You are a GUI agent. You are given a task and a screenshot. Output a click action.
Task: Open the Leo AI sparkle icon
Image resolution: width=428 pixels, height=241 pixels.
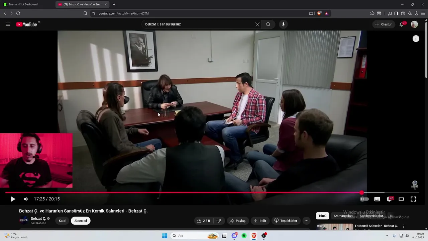(410, 13)
